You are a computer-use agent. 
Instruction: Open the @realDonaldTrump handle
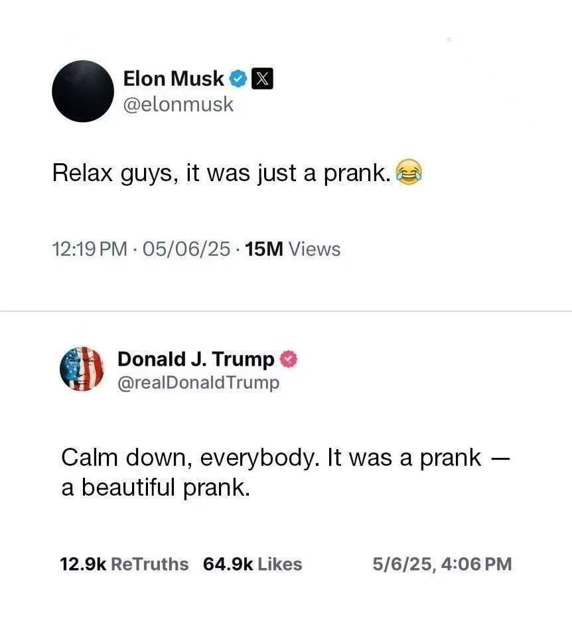coord(198,383)
